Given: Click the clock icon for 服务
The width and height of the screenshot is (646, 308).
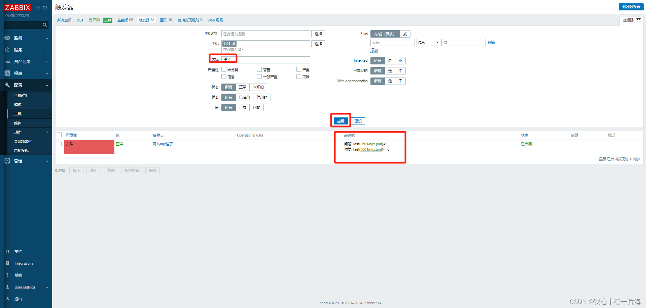Looking at the screenshot, I should click(x=7, y=50).
